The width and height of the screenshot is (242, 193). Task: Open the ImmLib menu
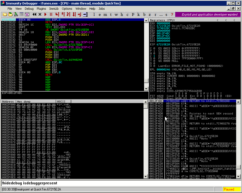click(x=54, y=9)
